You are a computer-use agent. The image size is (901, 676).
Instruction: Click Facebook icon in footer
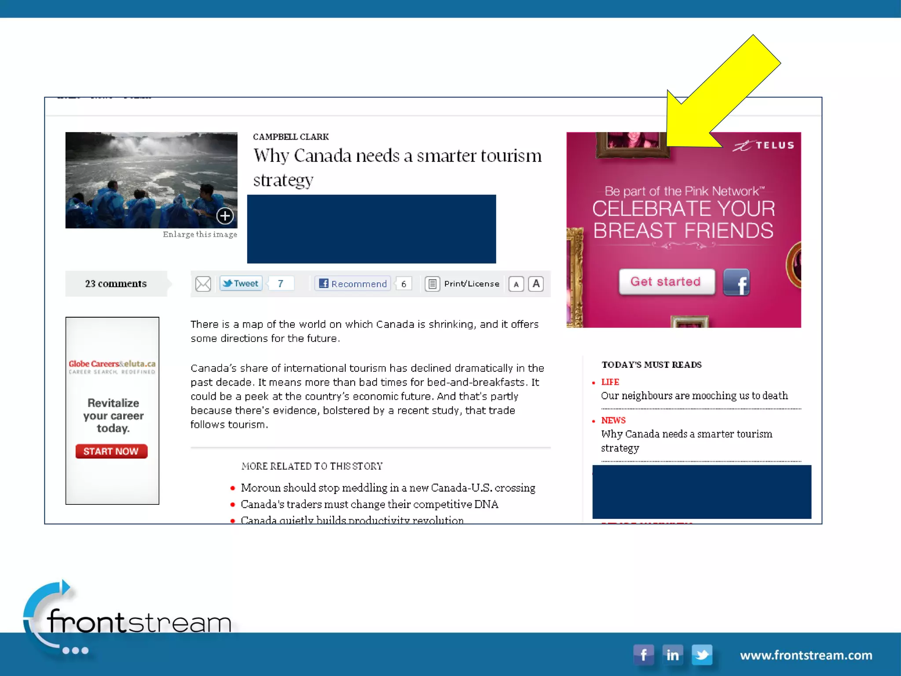click(x=643, y=655)
